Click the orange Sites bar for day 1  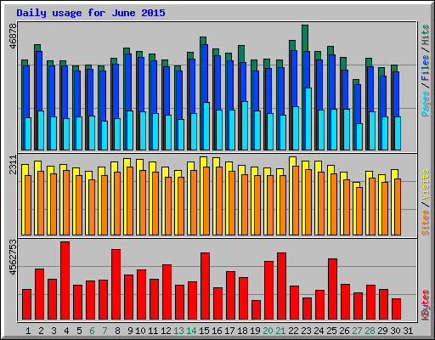coord(28,205)
